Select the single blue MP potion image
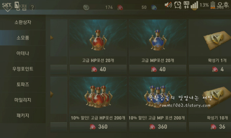 click(x=158, y=40)
